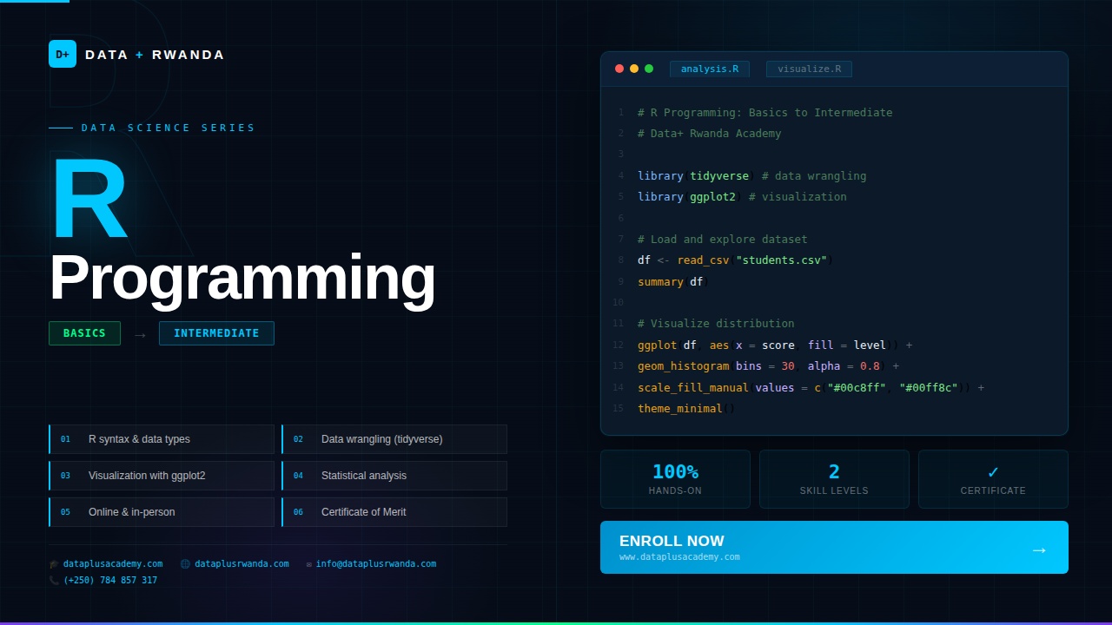The height and width of the screenshot is (625, 1112).
Task: Open the visualize.R tab
Action: click(x=809, y=69)
